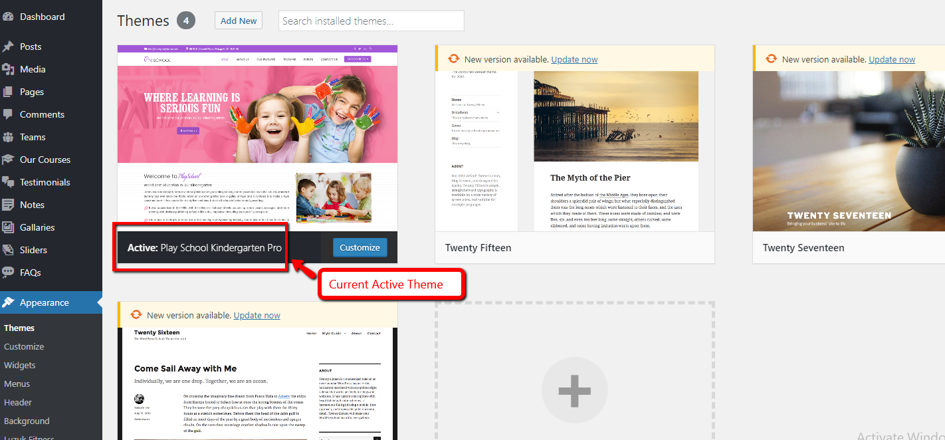The width and height of the screenshot is (945, 440).
Task: Select the Appearance menu
Action: 51,302
